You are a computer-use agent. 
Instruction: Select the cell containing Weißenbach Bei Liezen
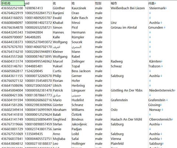(128, 8)
